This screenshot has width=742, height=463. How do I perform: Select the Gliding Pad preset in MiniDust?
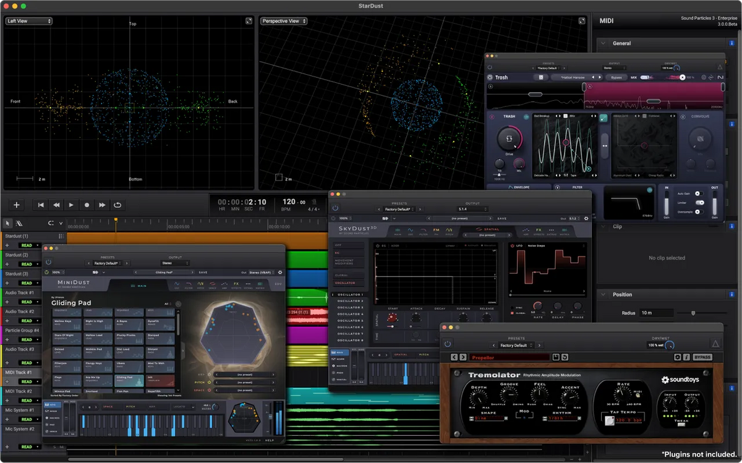click(x=129, y=381)
